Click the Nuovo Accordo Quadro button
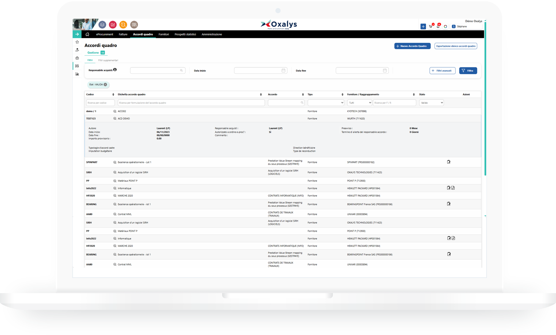Viewport: 556px width, 335px height. pyautogui.click(x=412, y=46)
